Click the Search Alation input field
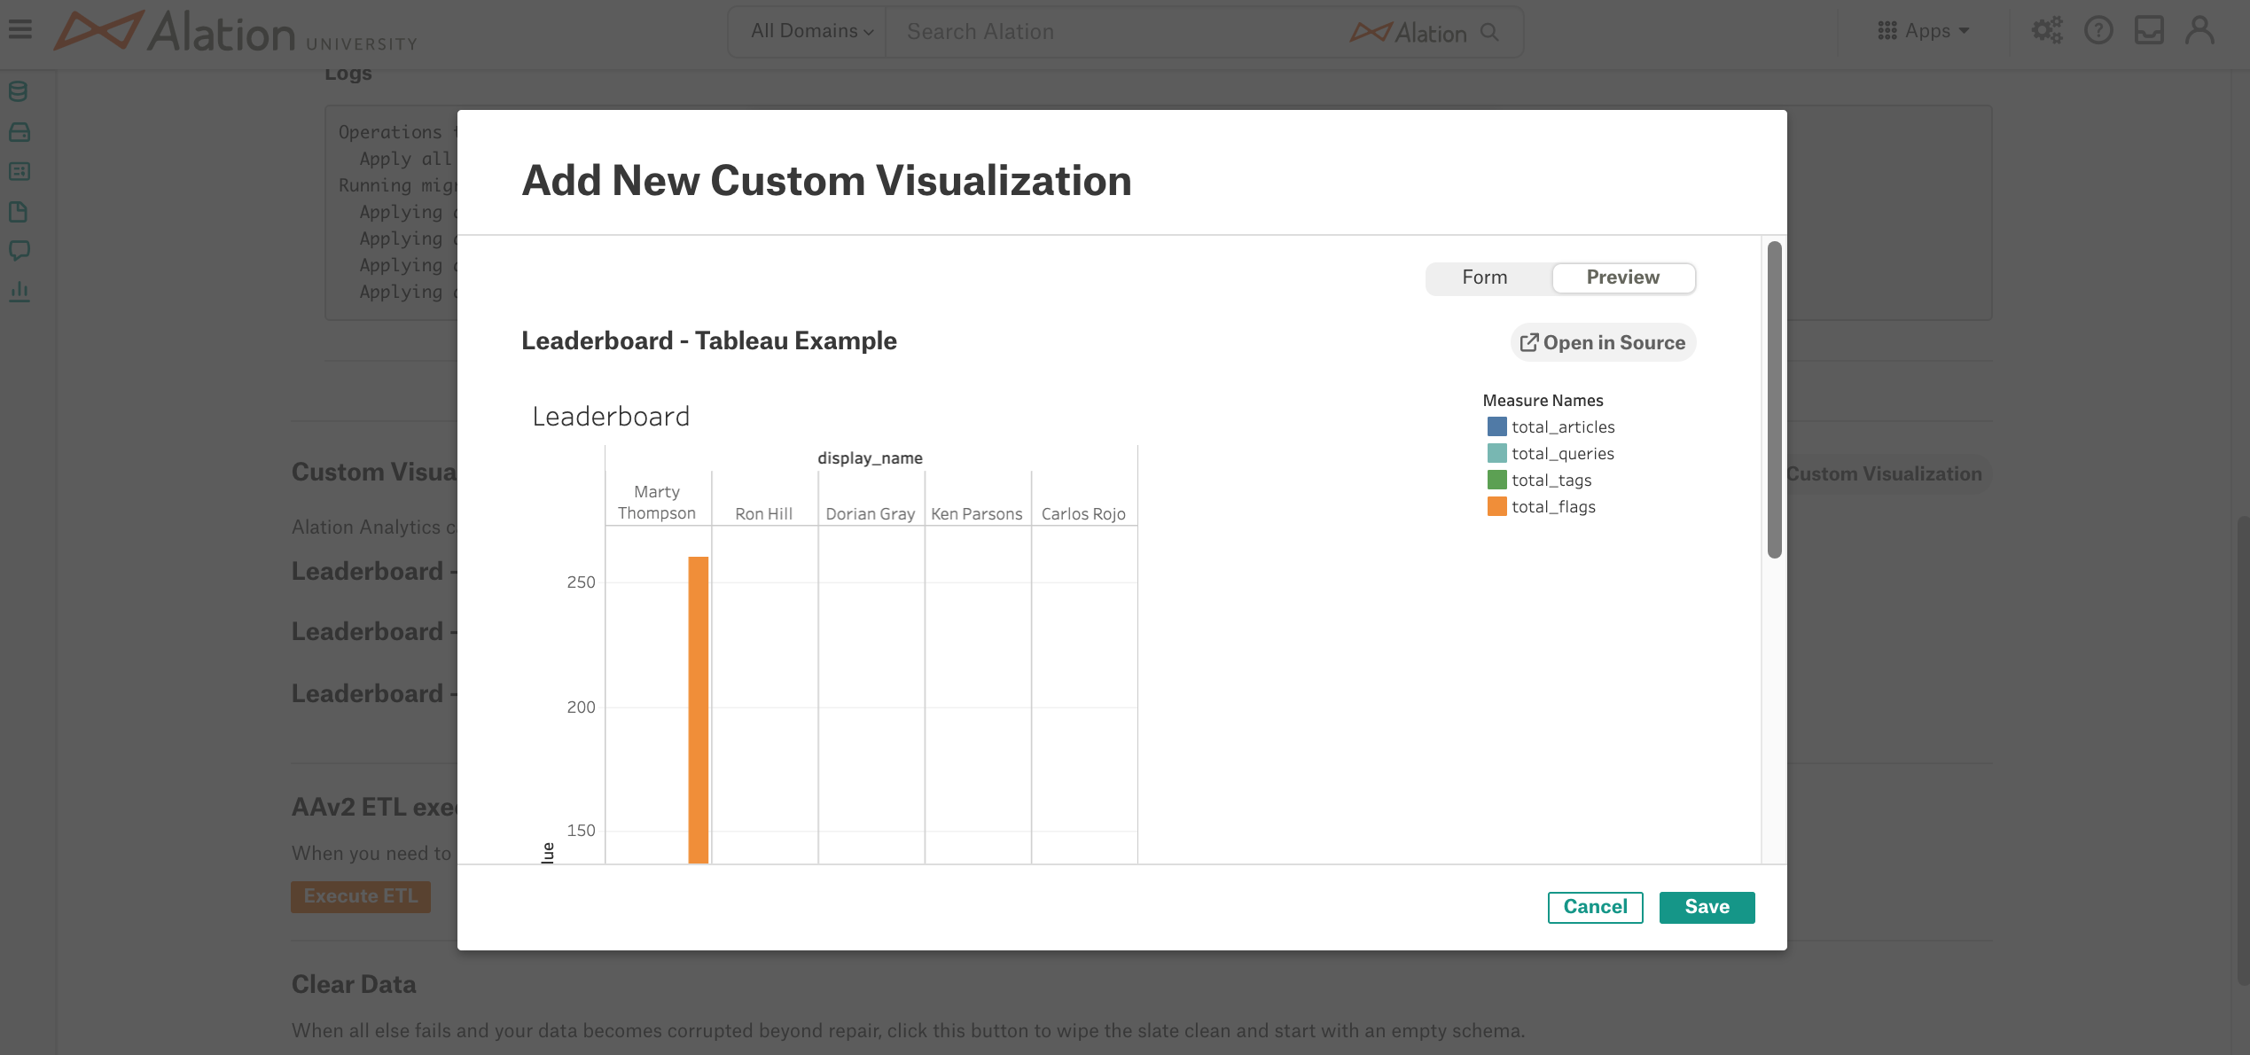Viewport: 2250px width, 1055px height. [x=1117, y=32]
